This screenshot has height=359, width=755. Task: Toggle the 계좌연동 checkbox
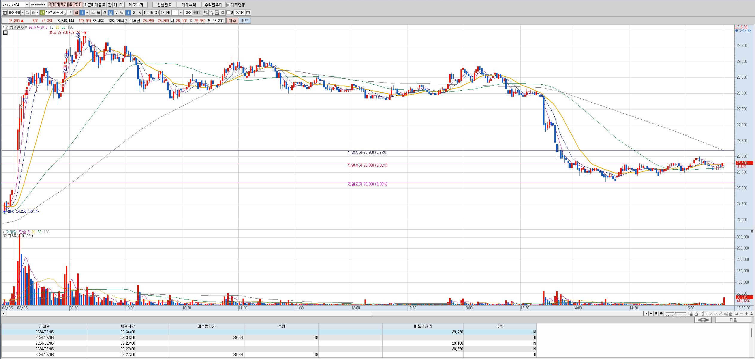click(228, 5)
